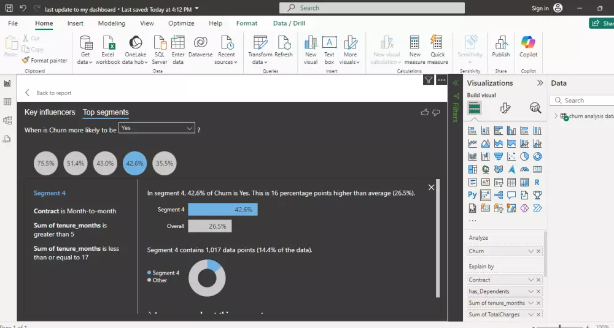
Task: Open Recent sources dropdown
Action: pos(227,50)
